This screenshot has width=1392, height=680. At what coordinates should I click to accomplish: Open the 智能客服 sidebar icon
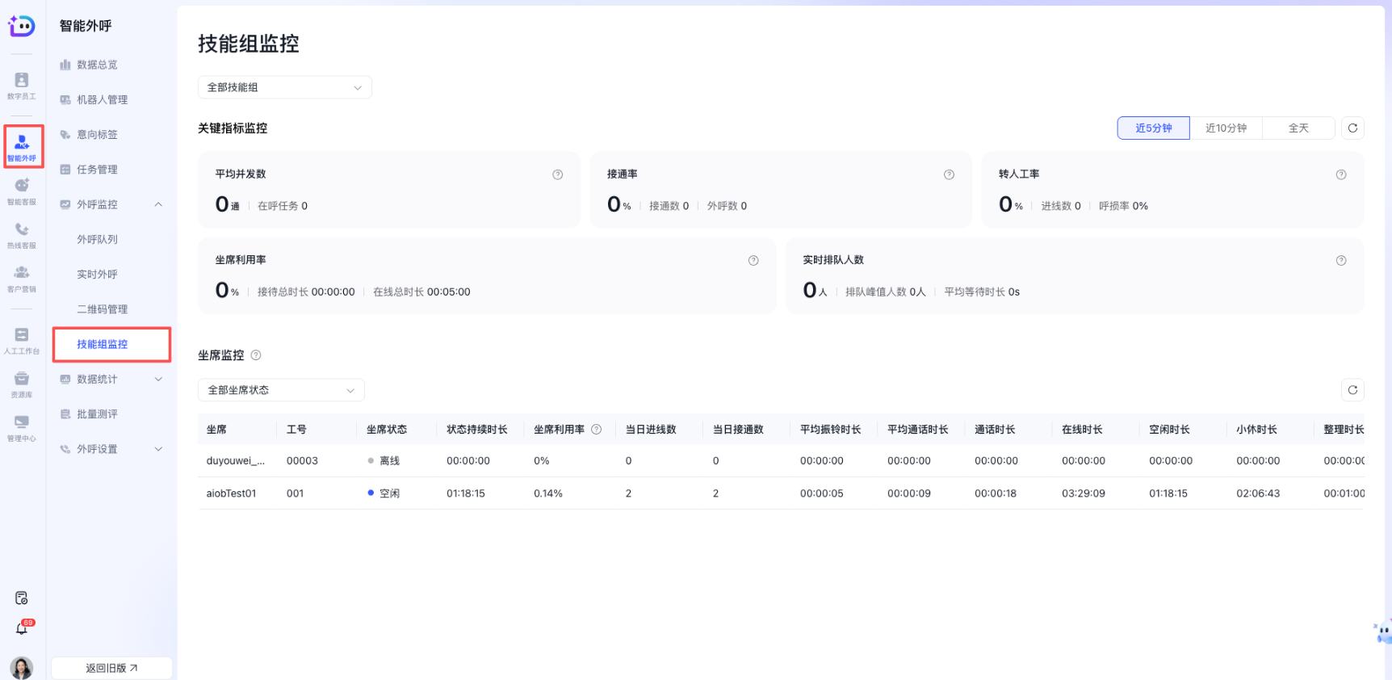[x=22, y=191]
